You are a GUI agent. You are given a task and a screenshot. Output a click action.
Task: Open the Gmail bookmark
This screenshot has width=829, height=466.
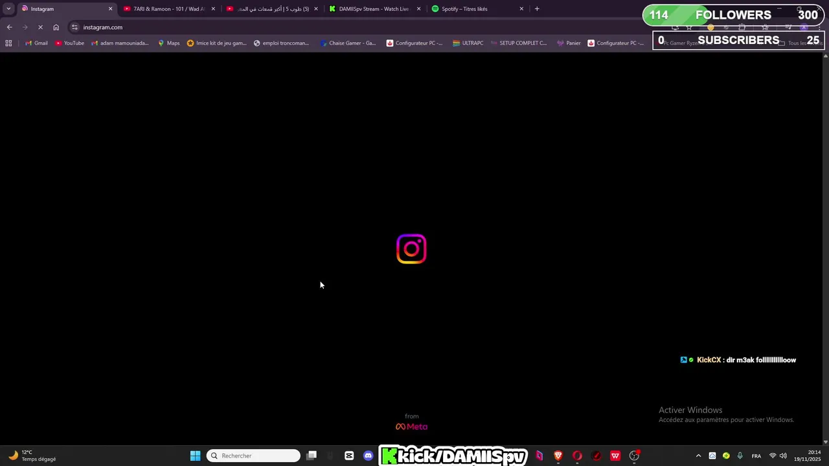pos(36,43)
